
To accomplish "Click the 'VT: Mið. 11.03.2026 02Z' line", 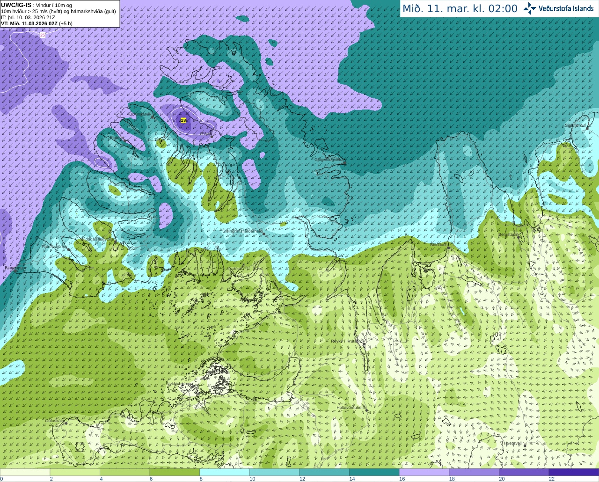I will pyautogui.click(x=37, y=23).
